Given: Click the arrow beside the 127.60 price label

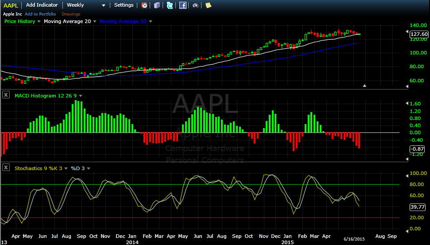Looking at the screenshot, I should point(407,31).
